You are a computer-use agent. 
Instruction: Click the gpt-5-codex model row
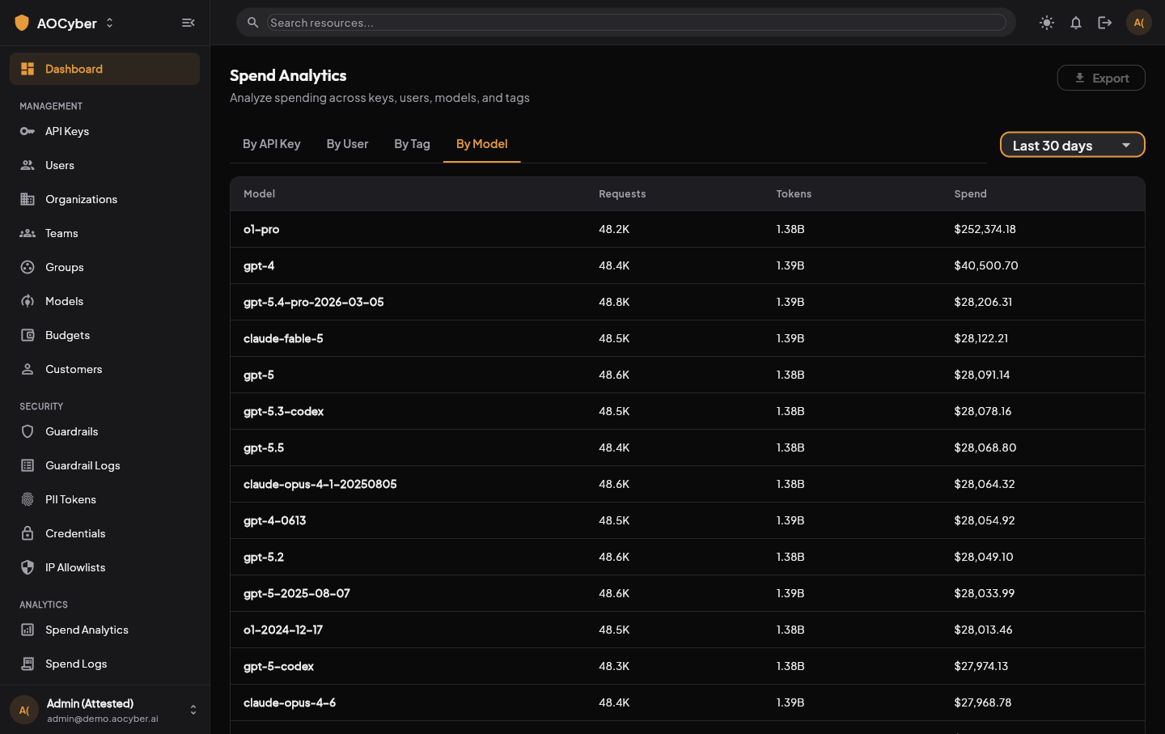pyautogui.click(x=688, y=666)
